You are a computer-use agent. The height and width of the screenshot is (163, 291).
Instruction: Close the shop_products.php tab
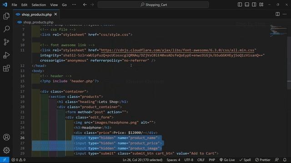click(x=55, y=14)
